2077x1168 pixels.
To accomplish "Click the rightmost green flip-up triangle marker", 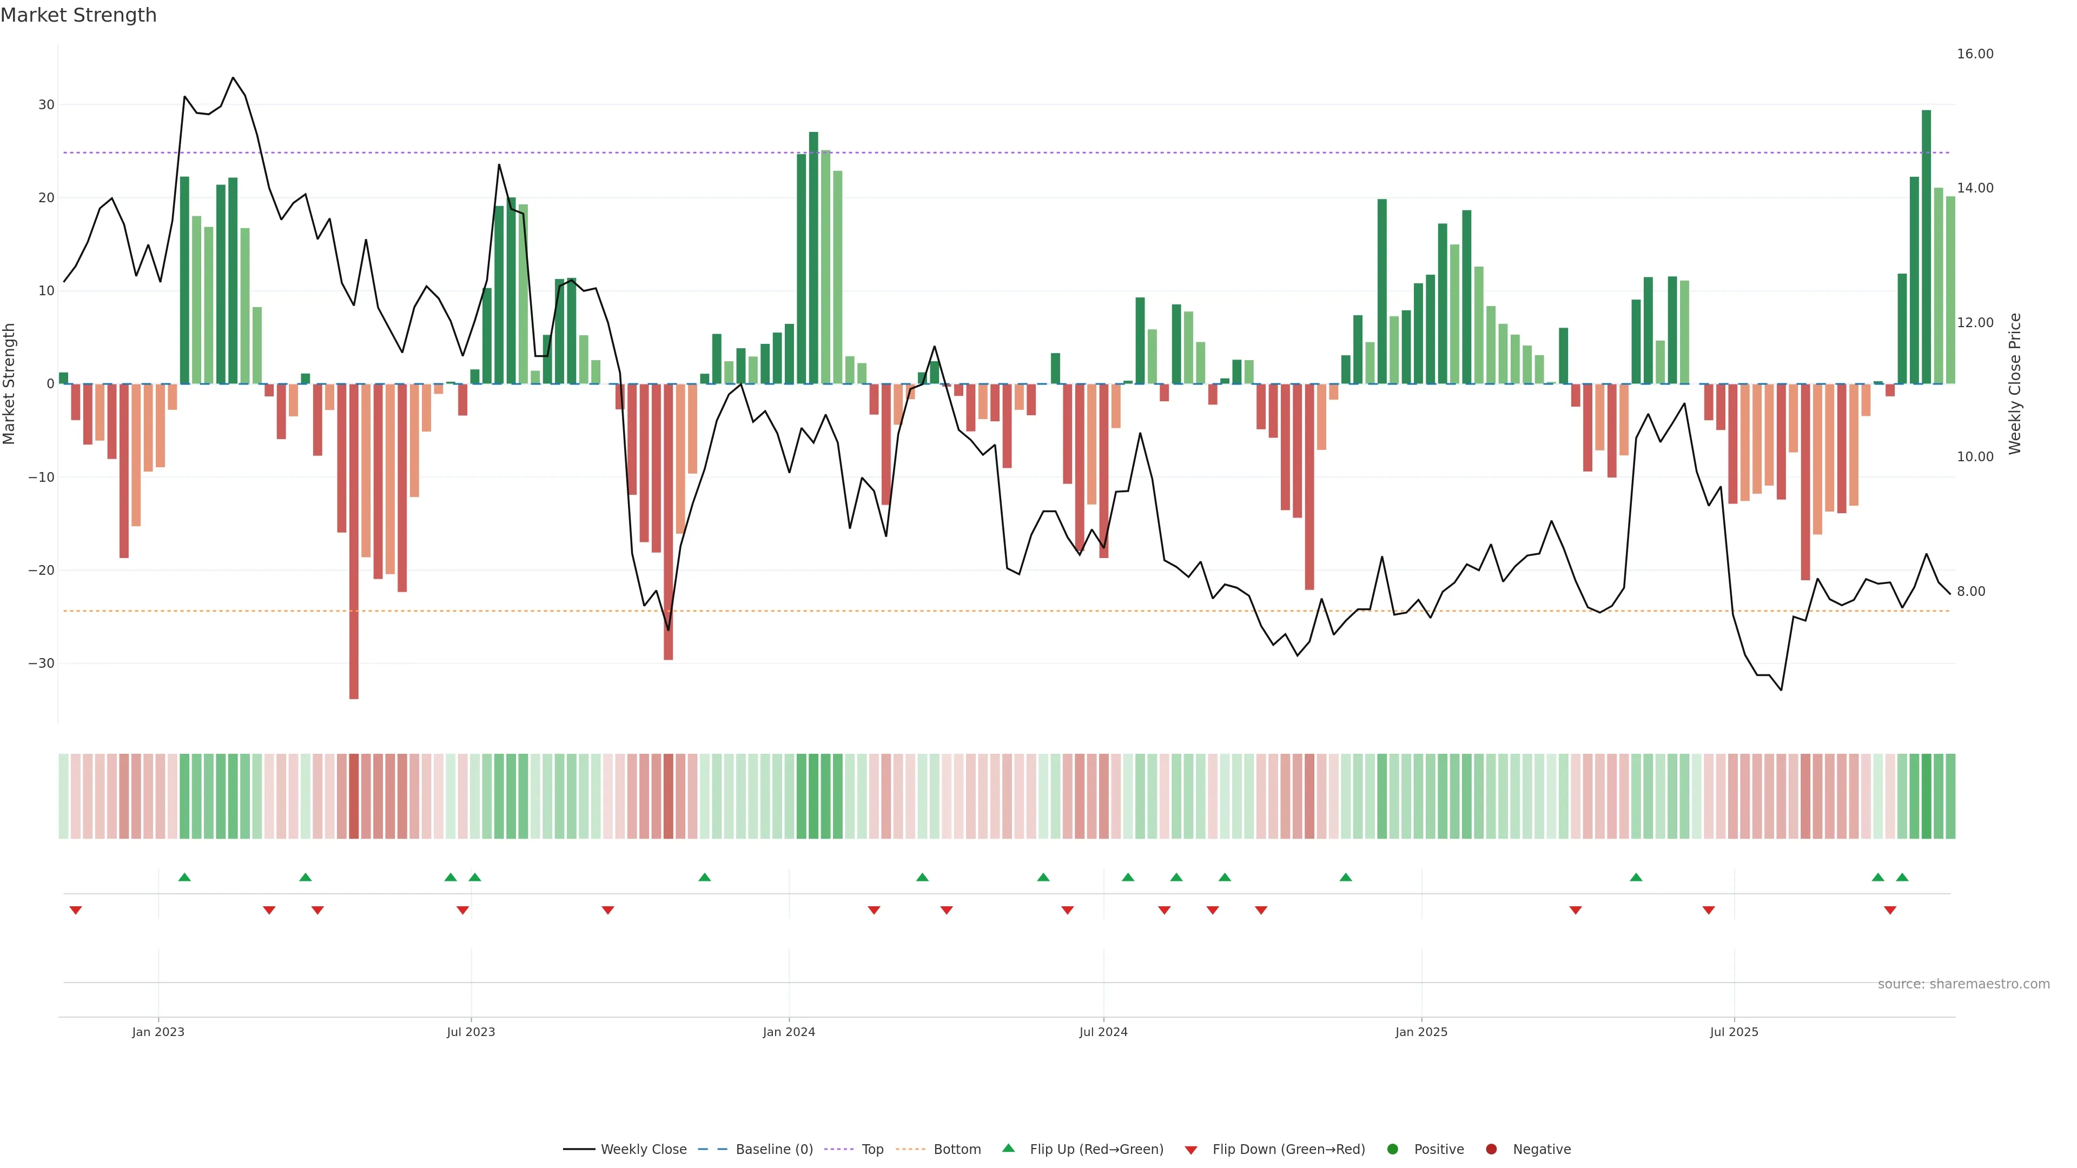I will click(x=1902, y=877).
